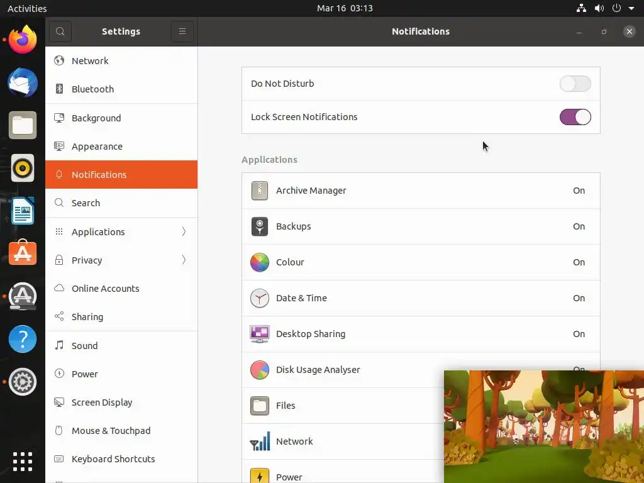
Task: Launch Firefox from the dock
Action: coord(23,40)
